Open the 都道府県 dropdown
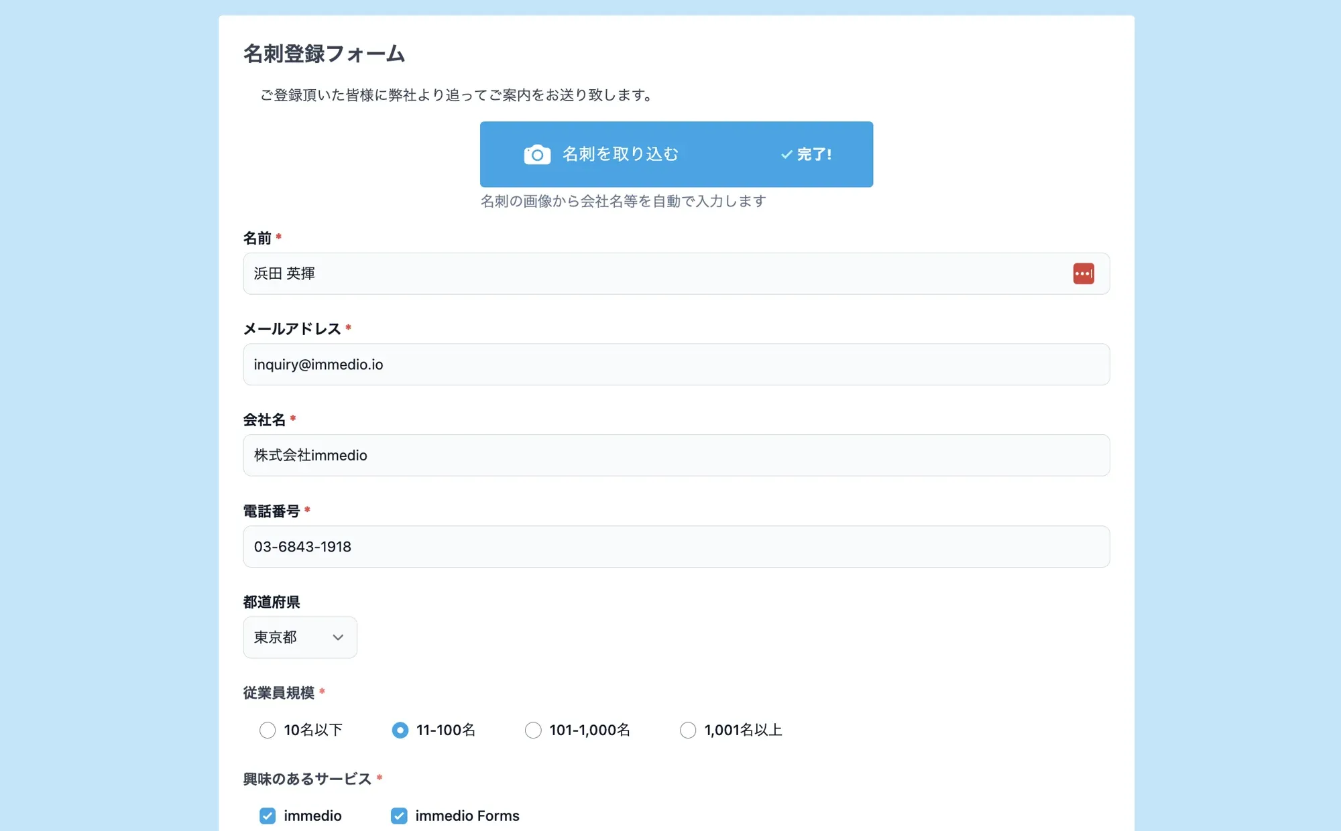1341x831 pixels. 299,637
